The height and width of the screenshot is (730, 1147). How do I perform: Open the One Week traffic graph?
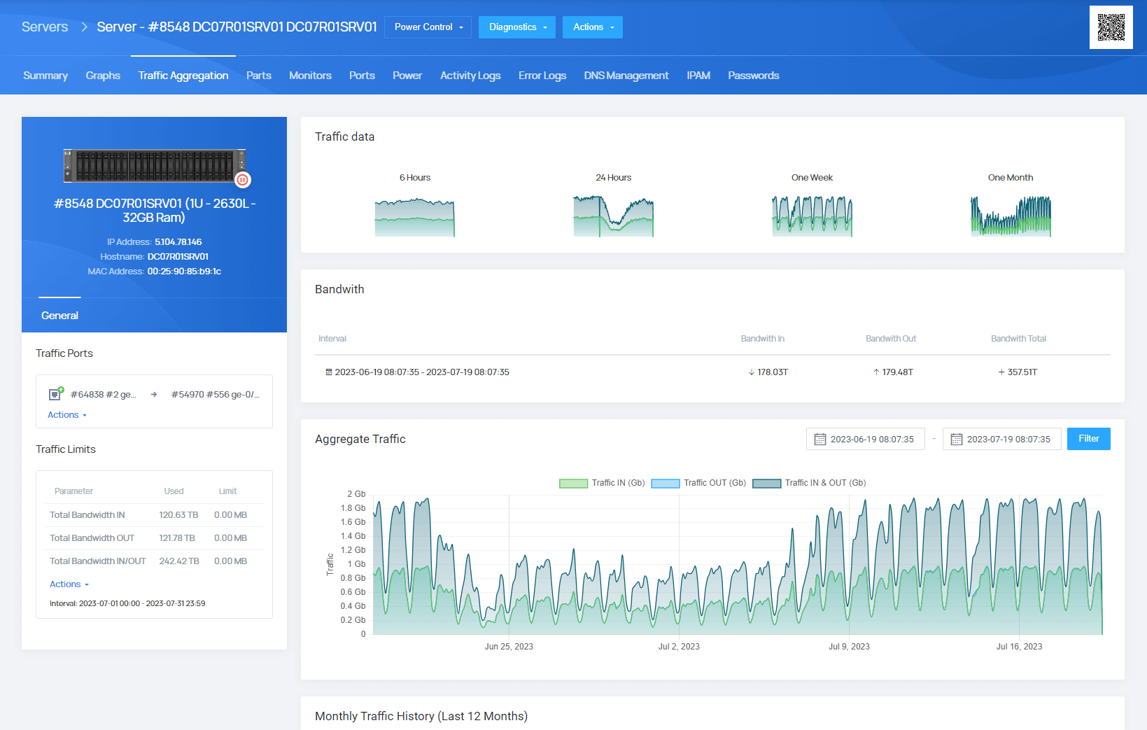(x=812, y=216)
